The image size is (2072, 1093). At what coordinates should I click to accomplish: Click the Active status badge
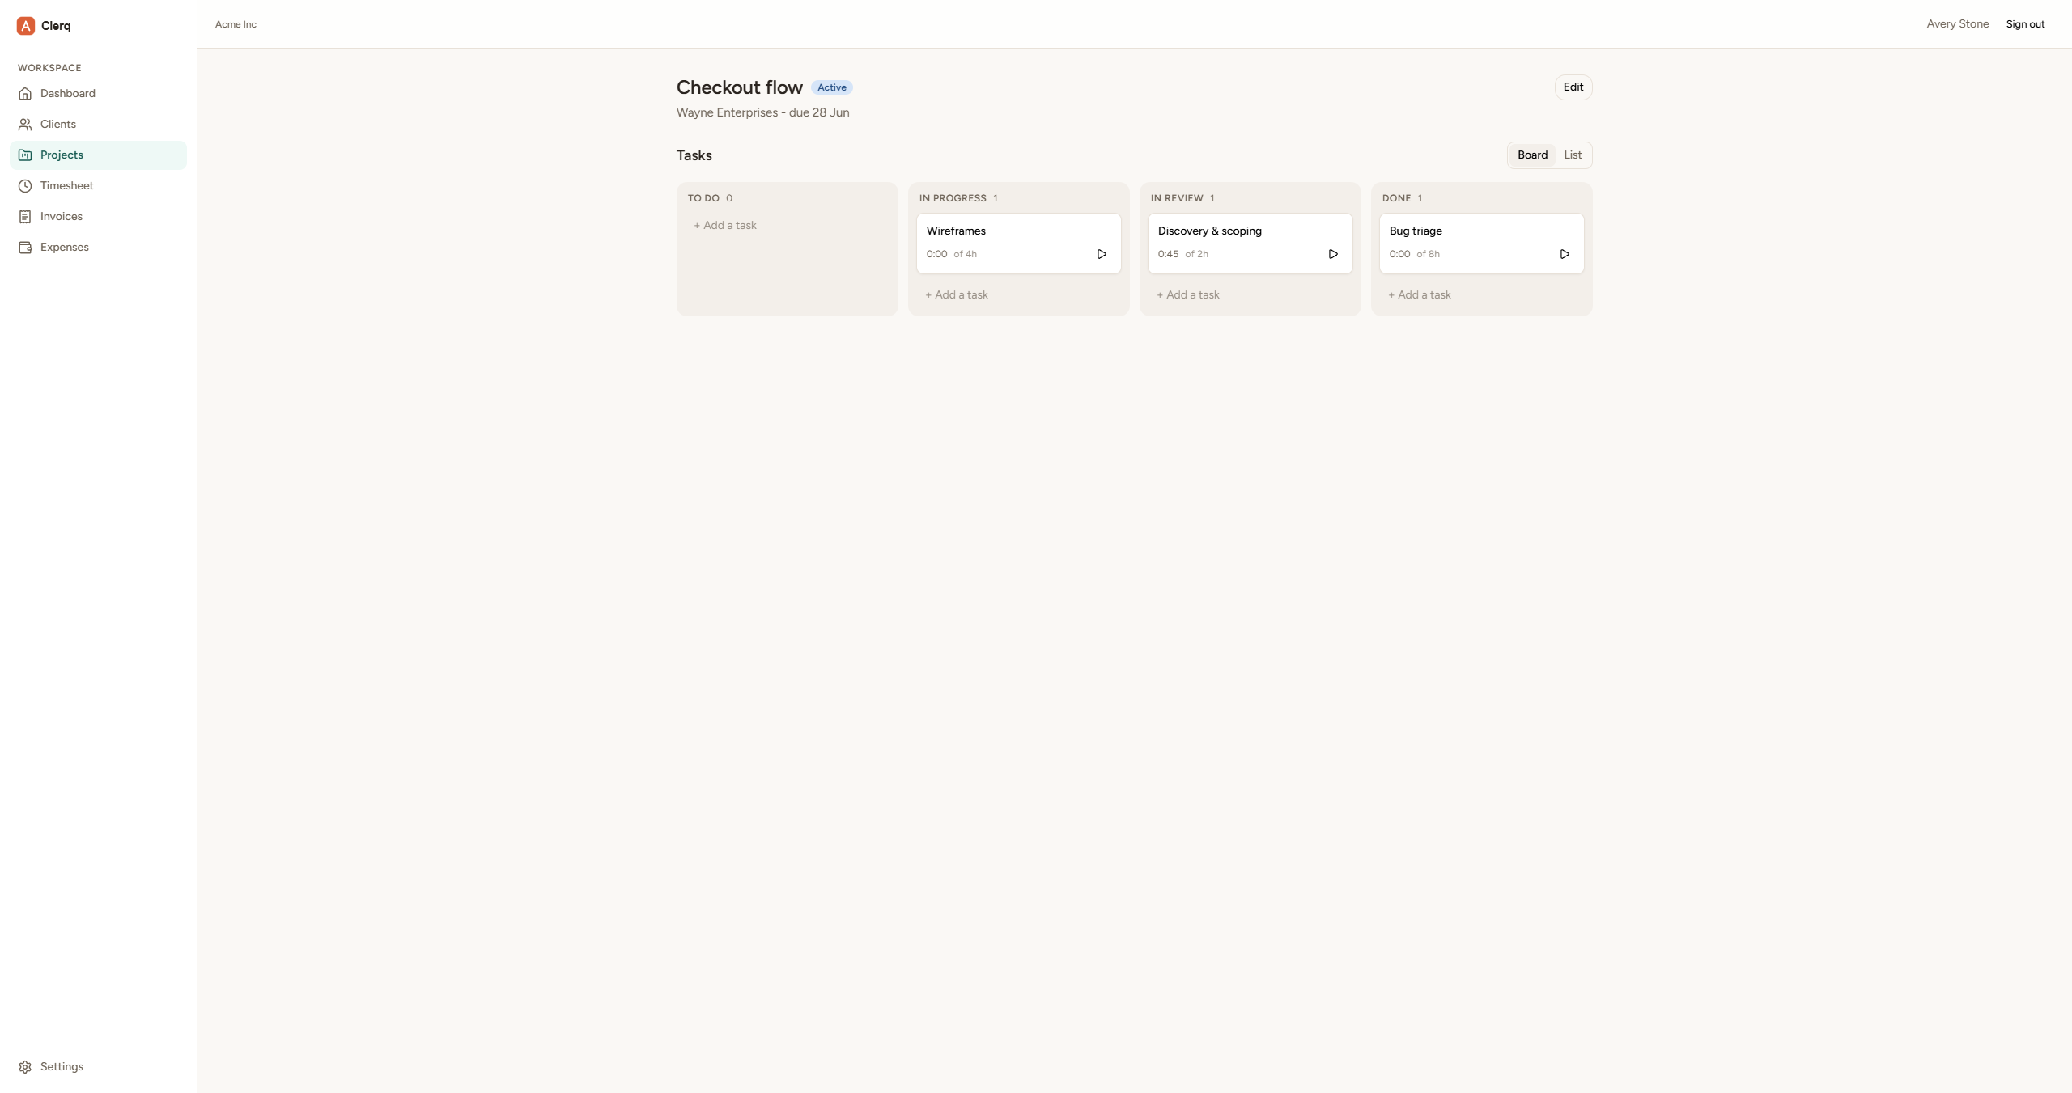point(832,88)
